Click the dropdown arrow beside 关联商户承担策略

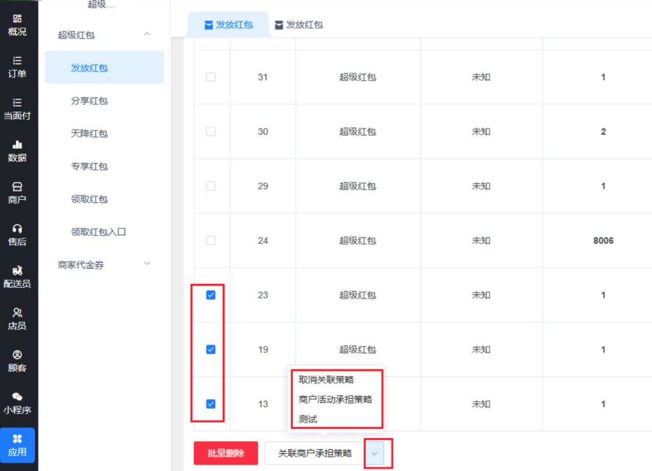374,453
